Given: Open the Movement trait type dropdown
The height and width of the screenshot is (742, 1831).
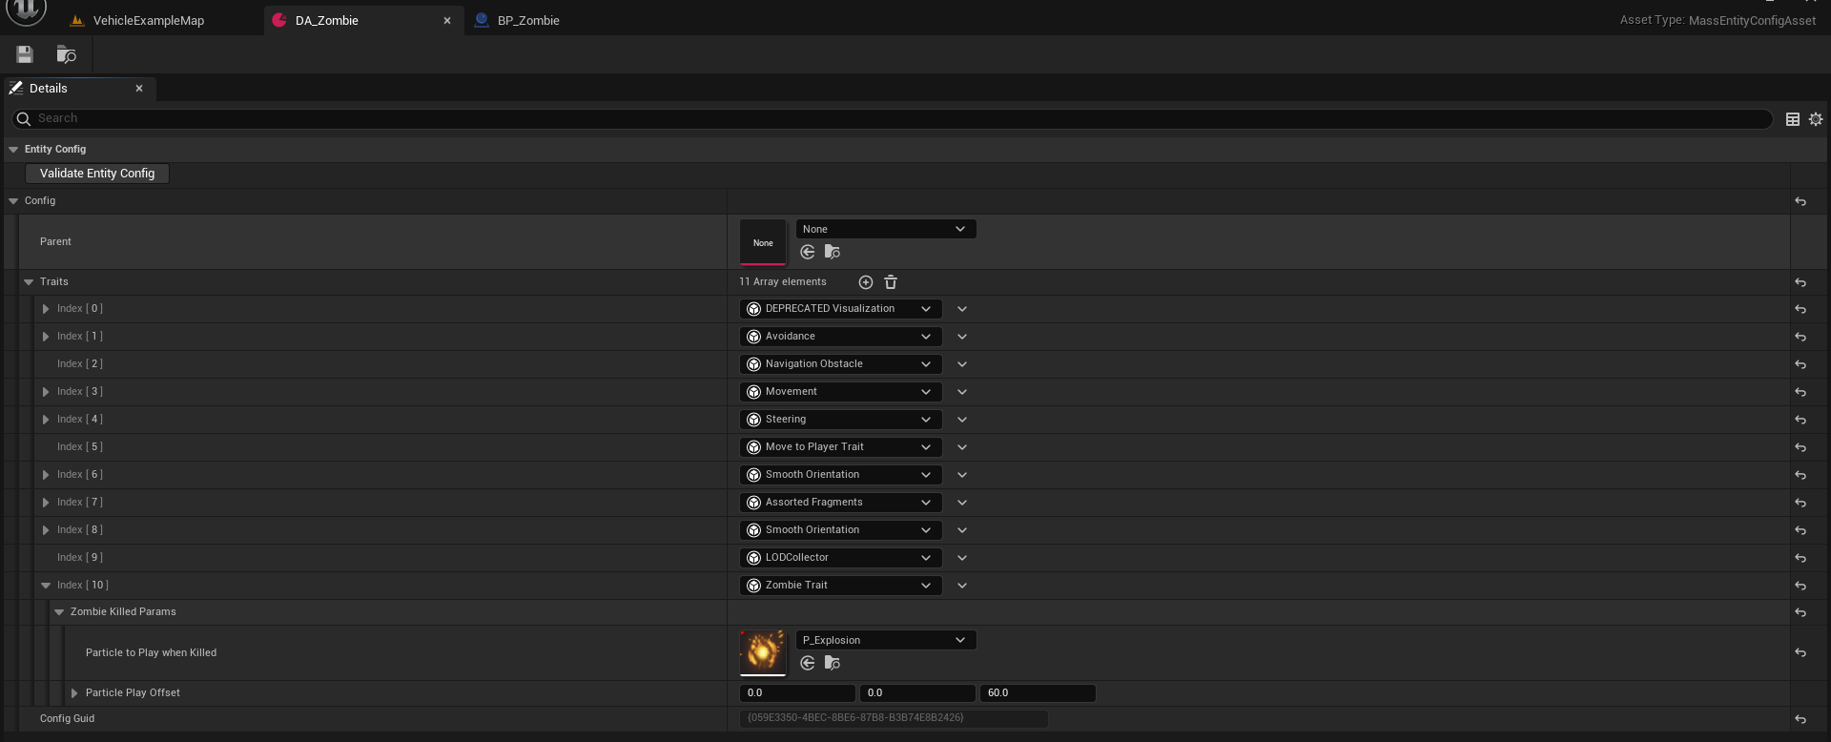Looking at the screenshot, I should pyautogui.click(x=840, y=392).
